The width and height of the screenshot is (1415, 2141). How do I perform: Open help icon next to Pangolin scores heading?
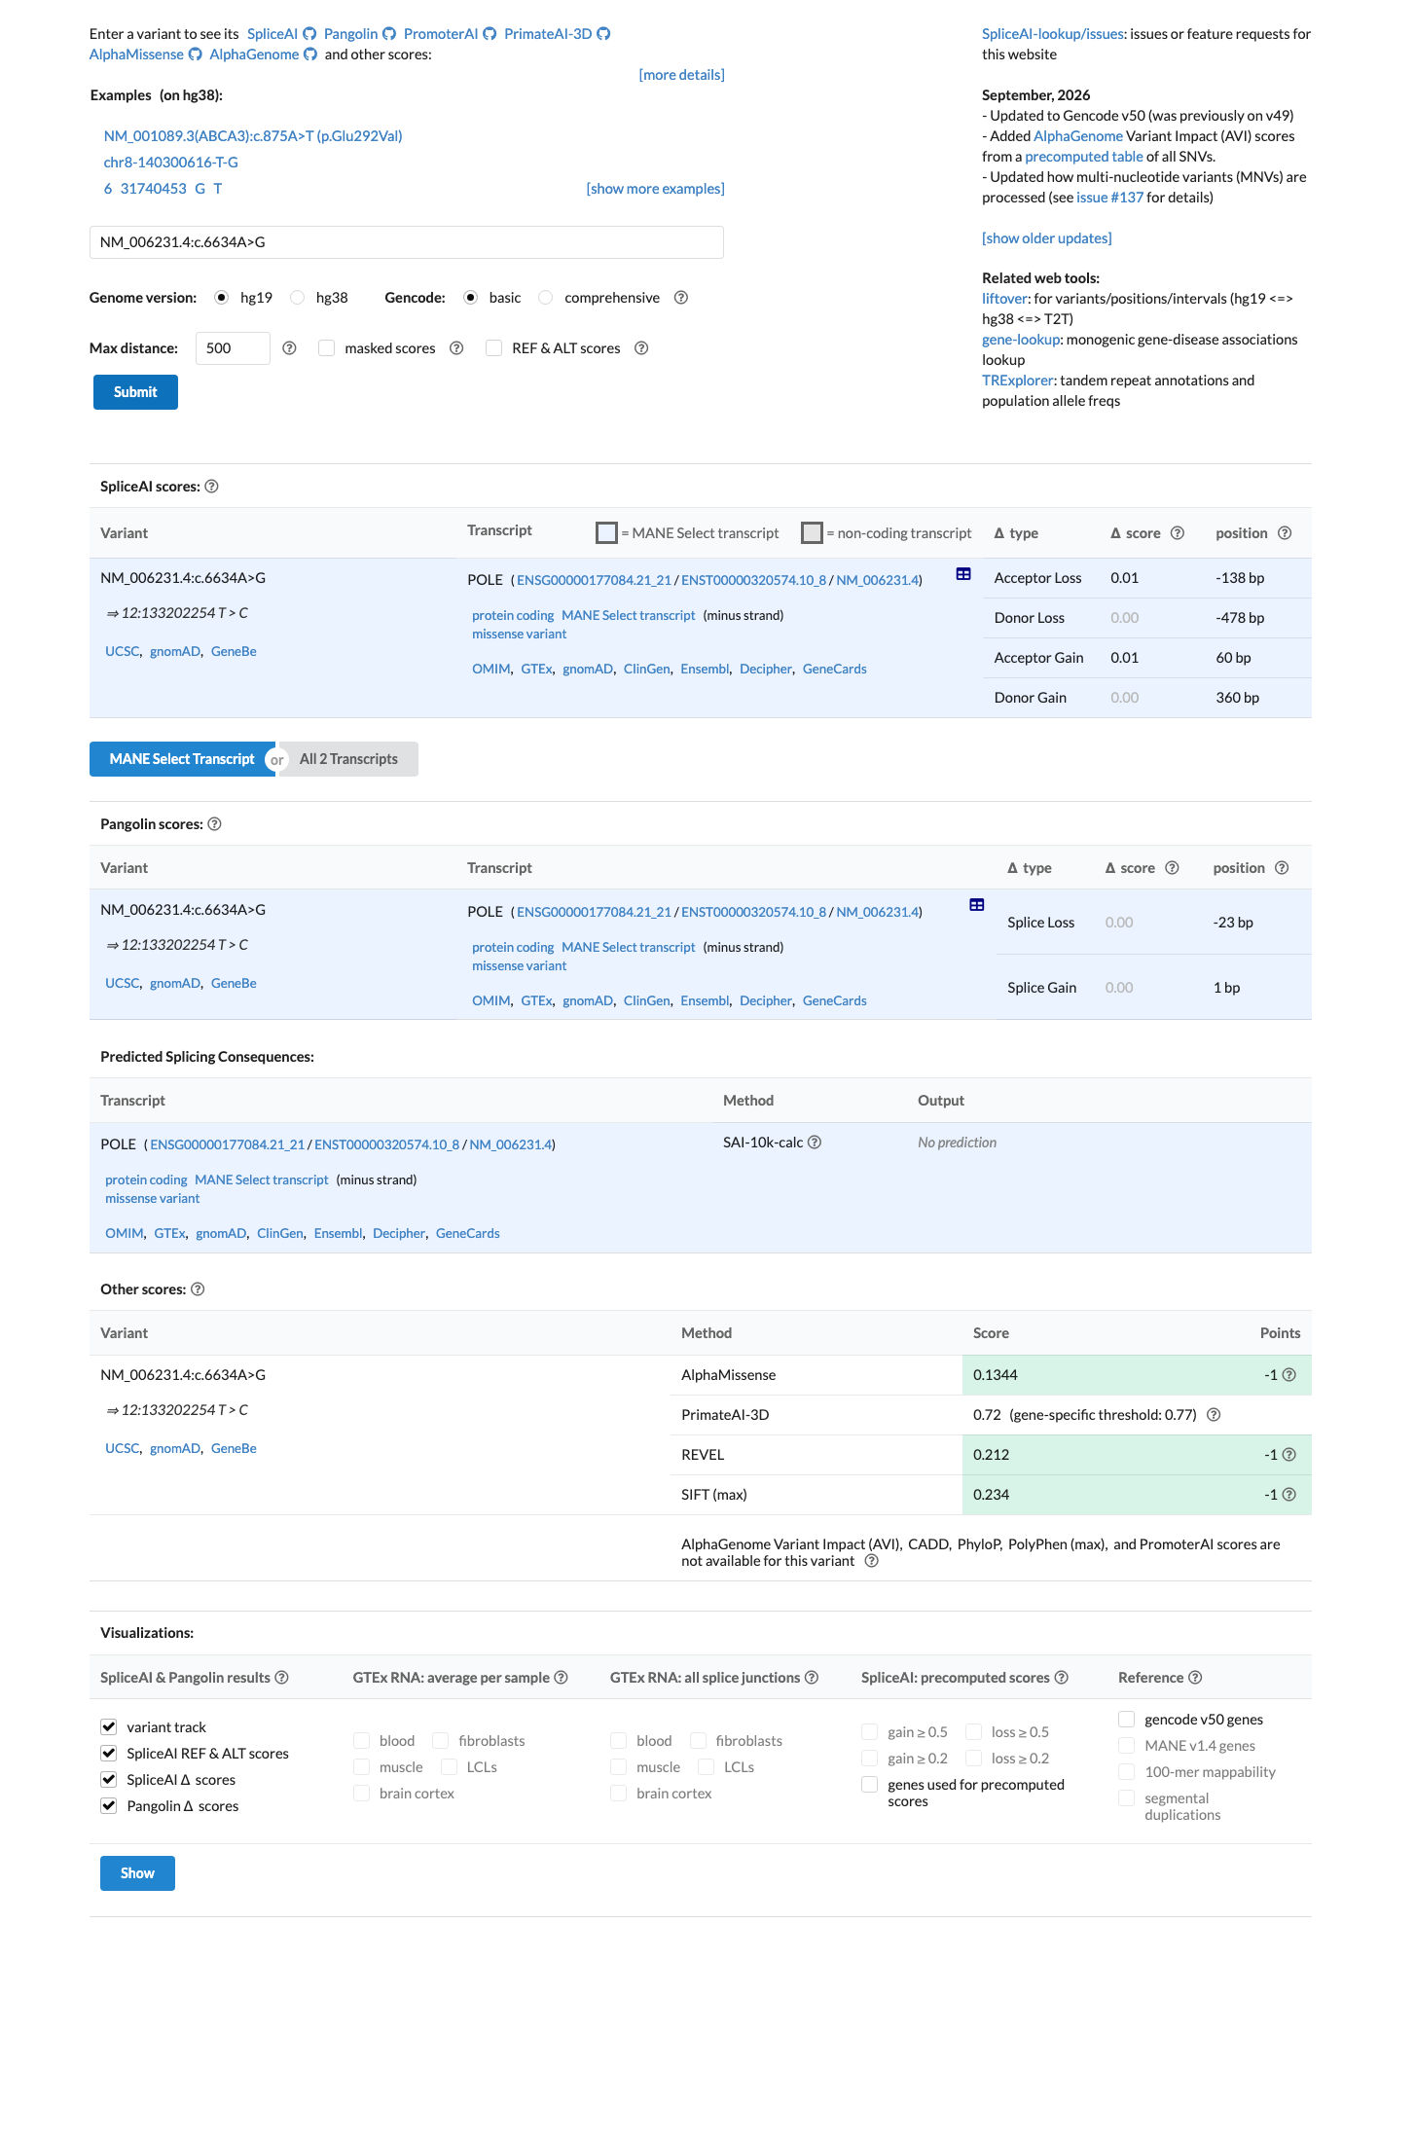215,824
